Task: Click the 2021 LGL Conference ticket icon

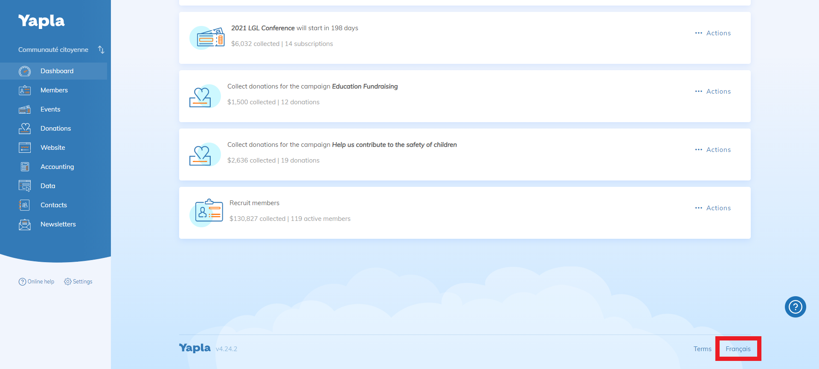Action: click(207, 38)
